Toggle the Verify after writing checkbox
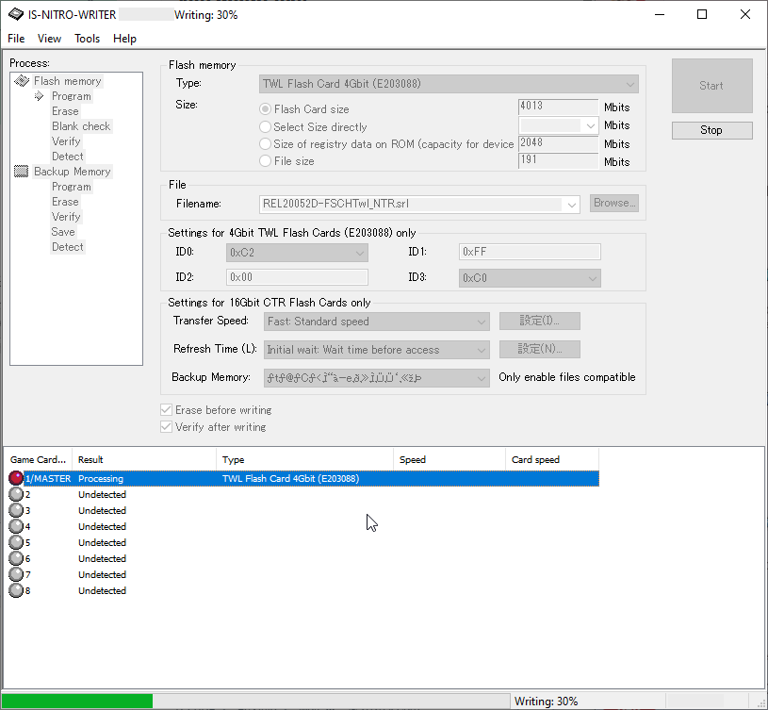Viewport: 768px width, 710px height. coord(167,427)
